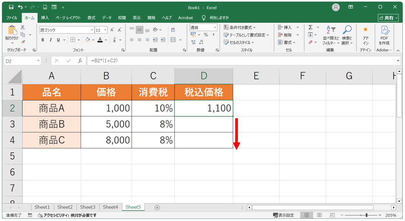Screen dimensions: 405x221
Task: Toggle Wrap Text icon
Action: (173, 30)
